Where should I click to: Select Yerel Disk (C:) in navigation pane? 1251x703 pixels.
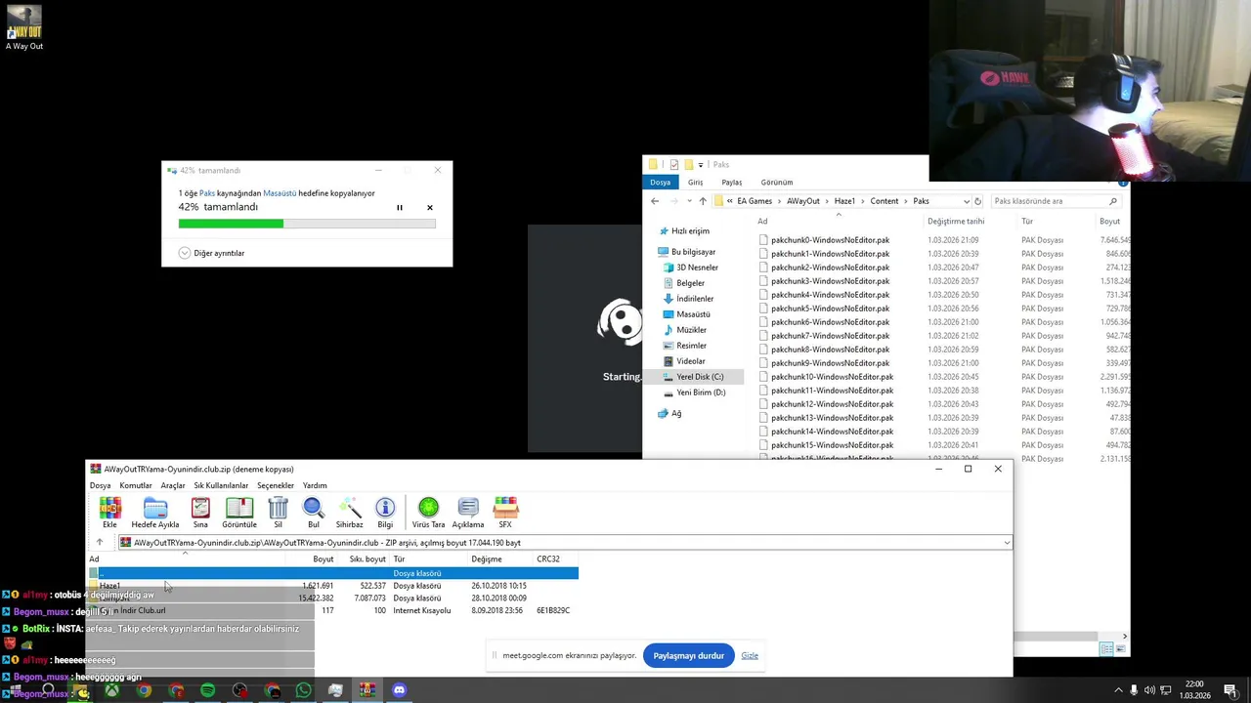click(700, 377)
